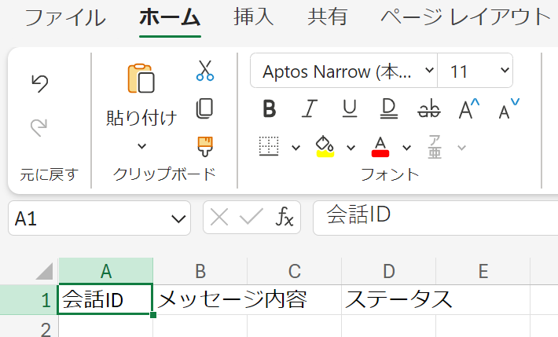This screenshot has width=558, height=337.
Task: Open the Aptos Narrow font name dropdown
Action: (x=343, y=71)
